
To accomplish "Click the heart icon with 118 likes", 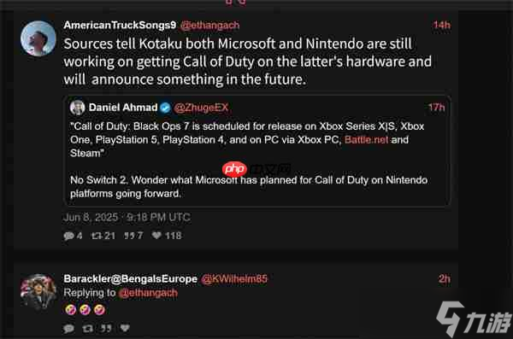I will pos(156,235).
